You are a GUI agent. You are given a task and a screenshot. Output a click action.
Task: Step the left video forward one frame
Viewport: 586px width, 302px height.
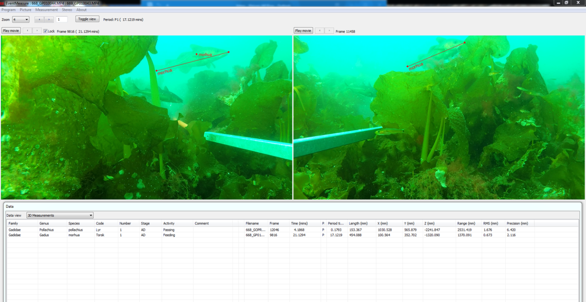[x=37, y=31]
